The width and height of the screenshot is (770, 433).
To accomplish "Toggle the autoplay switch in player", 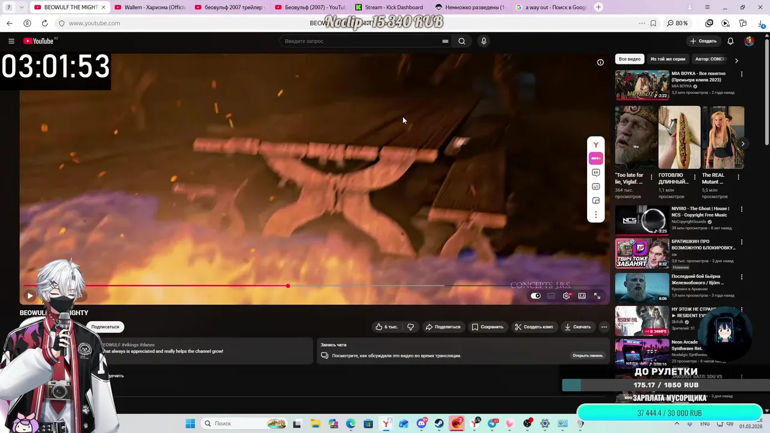I will click(x=535, y=295).
